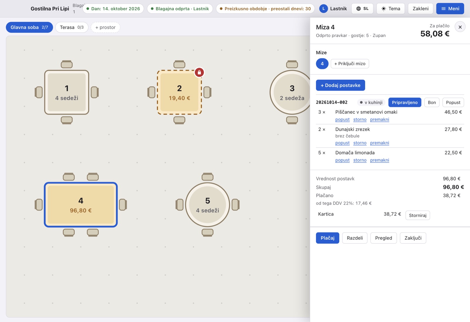Image resolution: width=470 pixels, height=322 pixels.
Task: Select table 4 with 96,80 €
Action: click(x=81, y=205)
